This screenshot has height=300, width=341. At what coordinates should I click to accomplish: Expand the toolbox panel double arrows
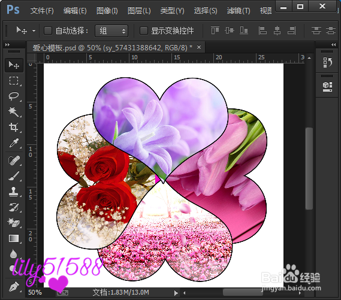(x=7, y=44)
